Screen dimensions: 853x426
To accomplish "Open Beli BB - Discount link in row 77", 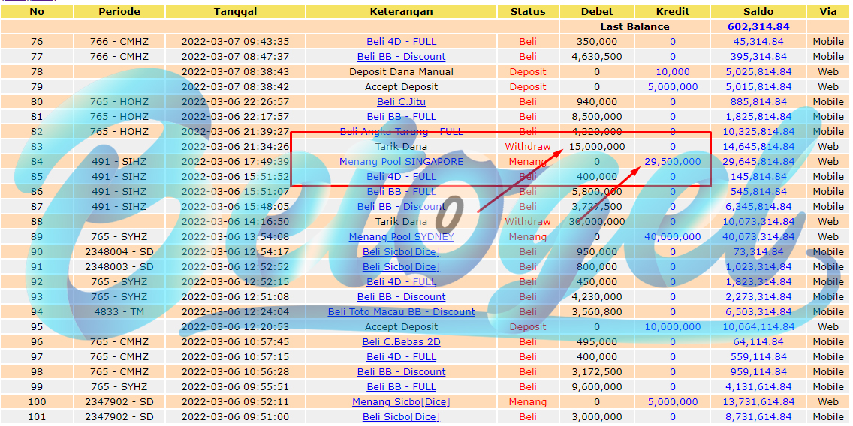I will tap(401, 56).
